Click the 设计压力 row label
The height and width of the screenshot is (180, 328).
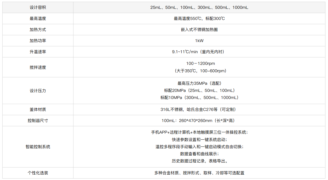(38, 91)
